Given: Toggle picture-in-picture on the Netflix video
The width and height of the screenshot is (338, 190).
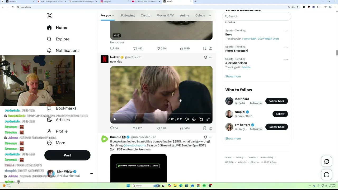Looking at the screenshot, I should 201,119.
